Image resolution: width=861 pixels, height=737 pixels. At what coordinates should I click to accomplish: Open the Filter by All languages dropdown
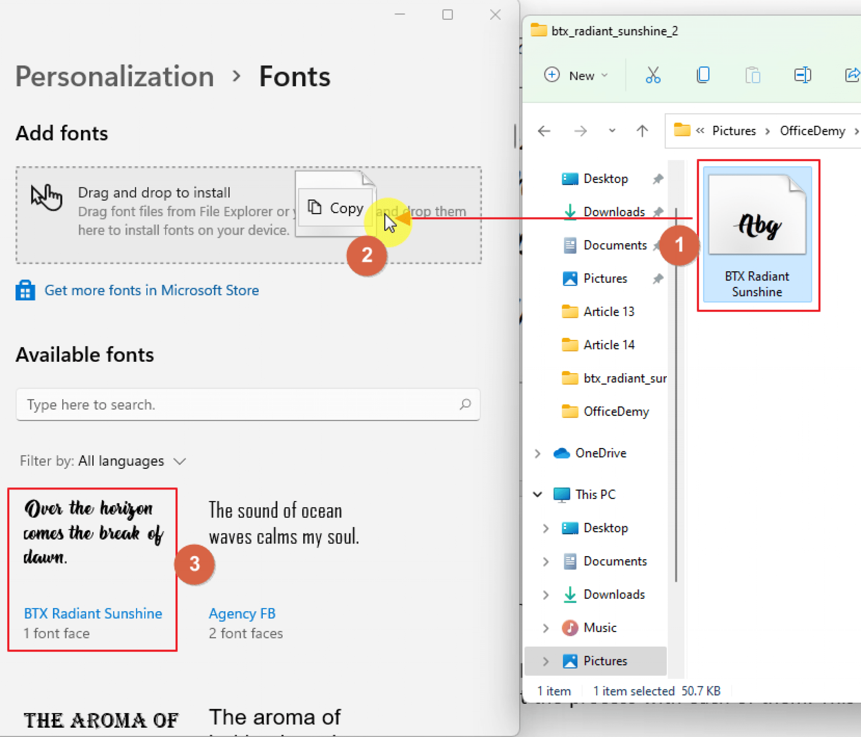click(179, 461)
